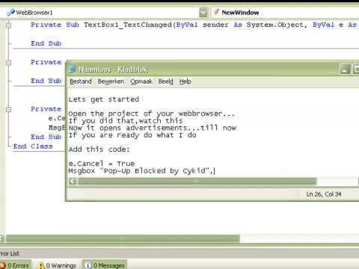359x269 pixels.
Task: Click the 'Add this code:' line
Action: click(x=99, y=149)
